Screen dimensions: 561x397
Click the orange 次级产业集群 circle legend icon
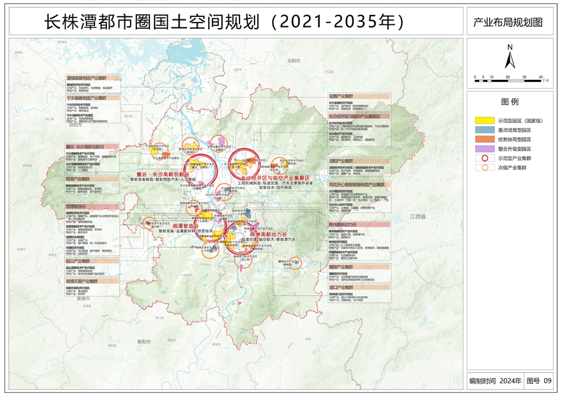pyautogui.click(x=485, y=167)
